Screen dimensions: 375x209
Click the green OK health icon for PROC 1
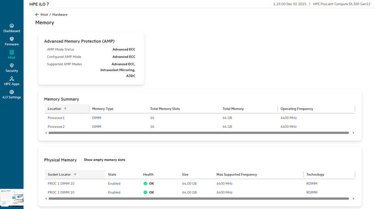coord(146,183)
